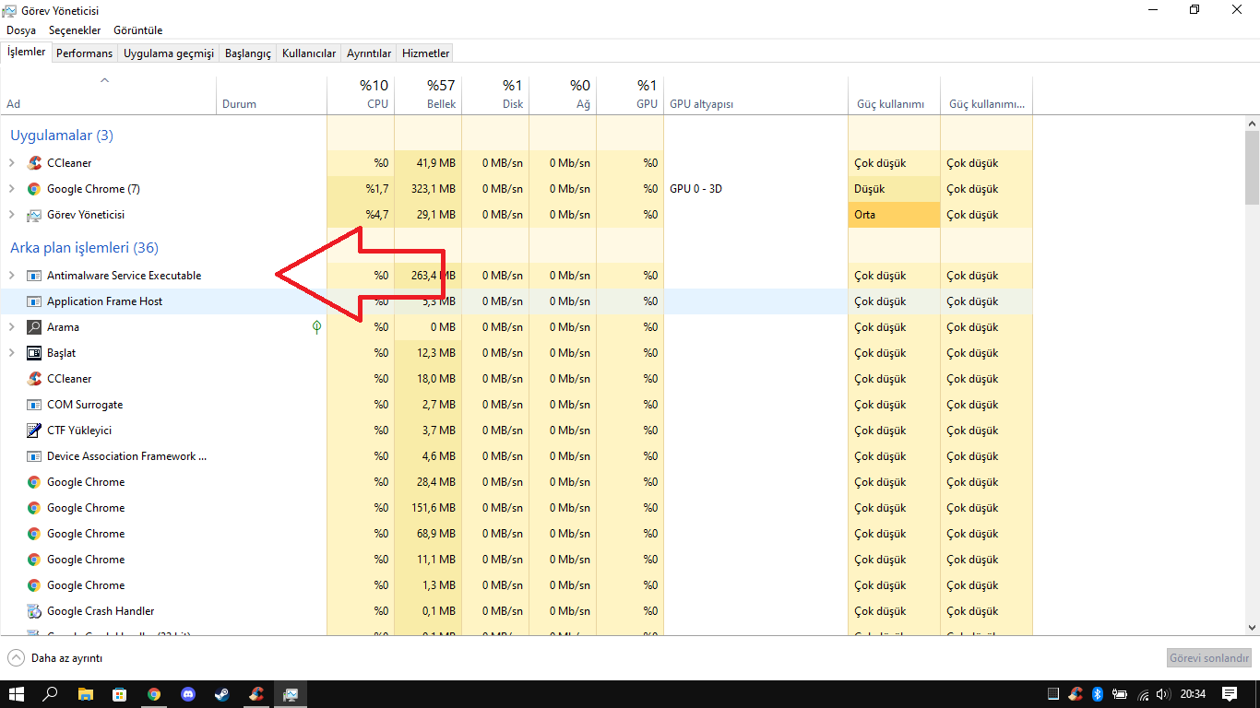Switch to the Ayrıntılar tab
The width and height of the screenshot is (1260, 708).
pos(369,53)
